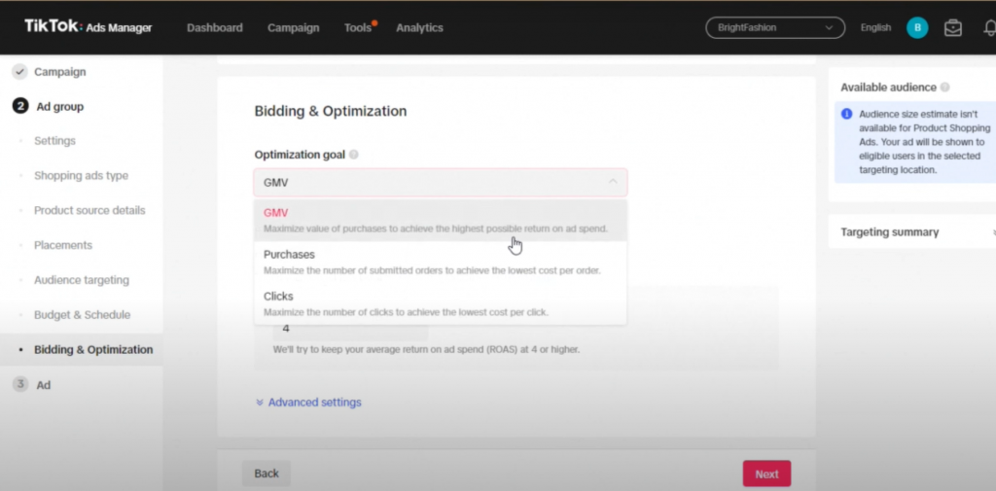Expand Advanced settings section
The image size is (996, 491).
[308, 403]
